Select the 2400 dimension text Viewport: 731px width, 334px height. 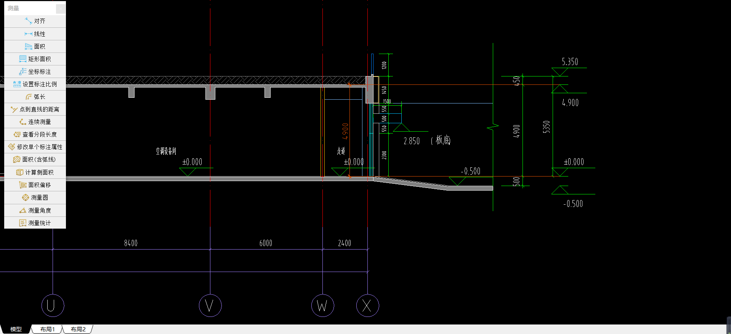(345, 243)
